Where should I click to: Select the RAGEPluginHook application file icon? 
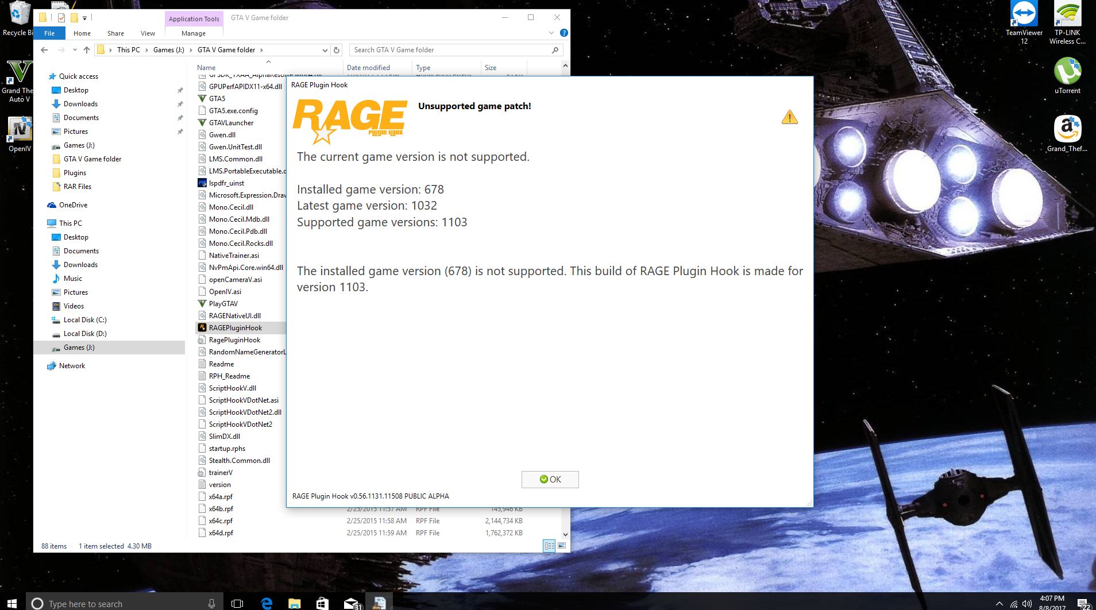(202, 327)
